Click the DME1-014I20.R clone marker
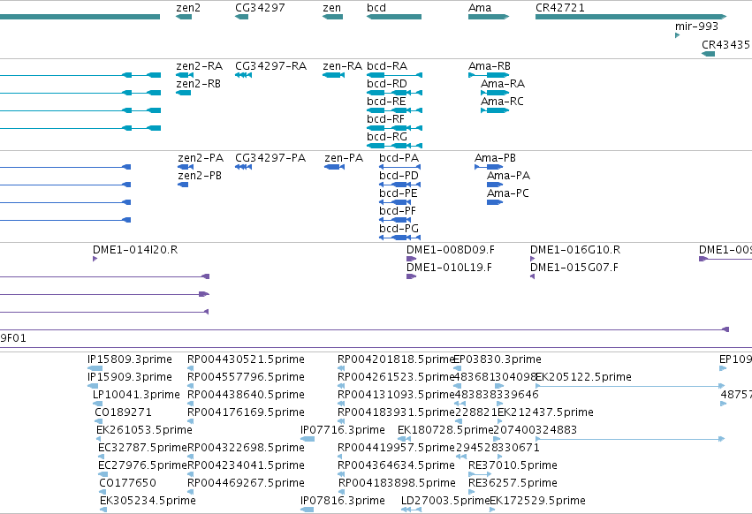 (95, 259)
